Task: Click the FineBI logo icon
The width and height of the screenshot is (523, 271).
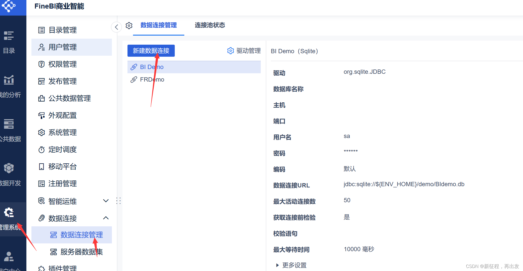Action: (x=9, y=6)
